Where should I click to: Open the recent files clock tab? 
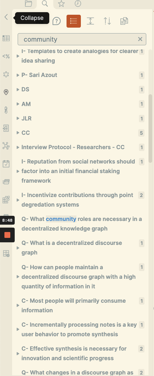78,4
